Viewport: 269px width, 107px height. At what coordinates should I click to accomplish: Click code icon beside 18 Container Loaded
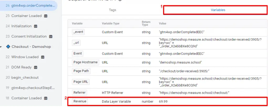[x=46, y=98]
